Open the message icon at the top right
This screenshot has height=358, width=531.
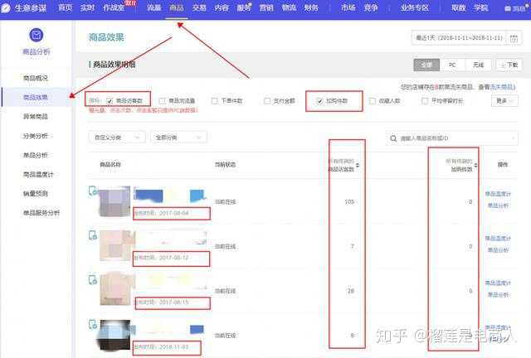507,8
